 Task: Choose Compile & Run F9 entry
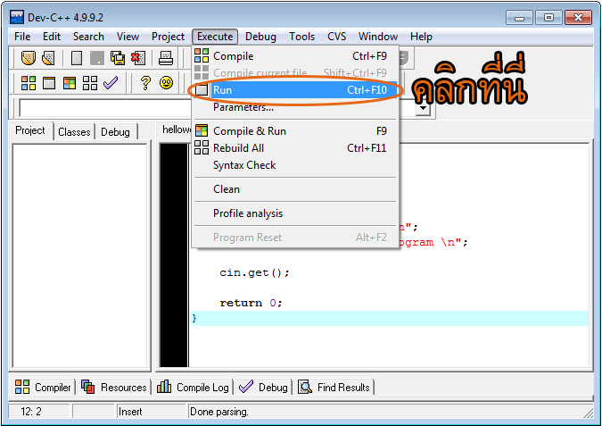click(x=295, y=131)
